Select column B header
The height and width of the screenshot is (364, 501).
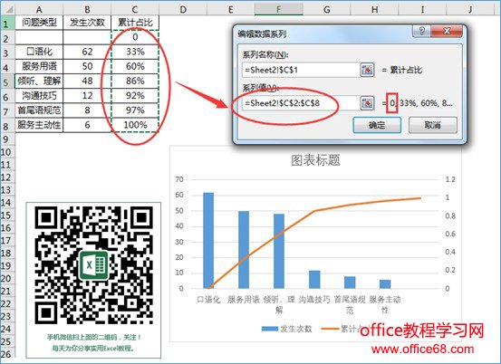point(87,9)
